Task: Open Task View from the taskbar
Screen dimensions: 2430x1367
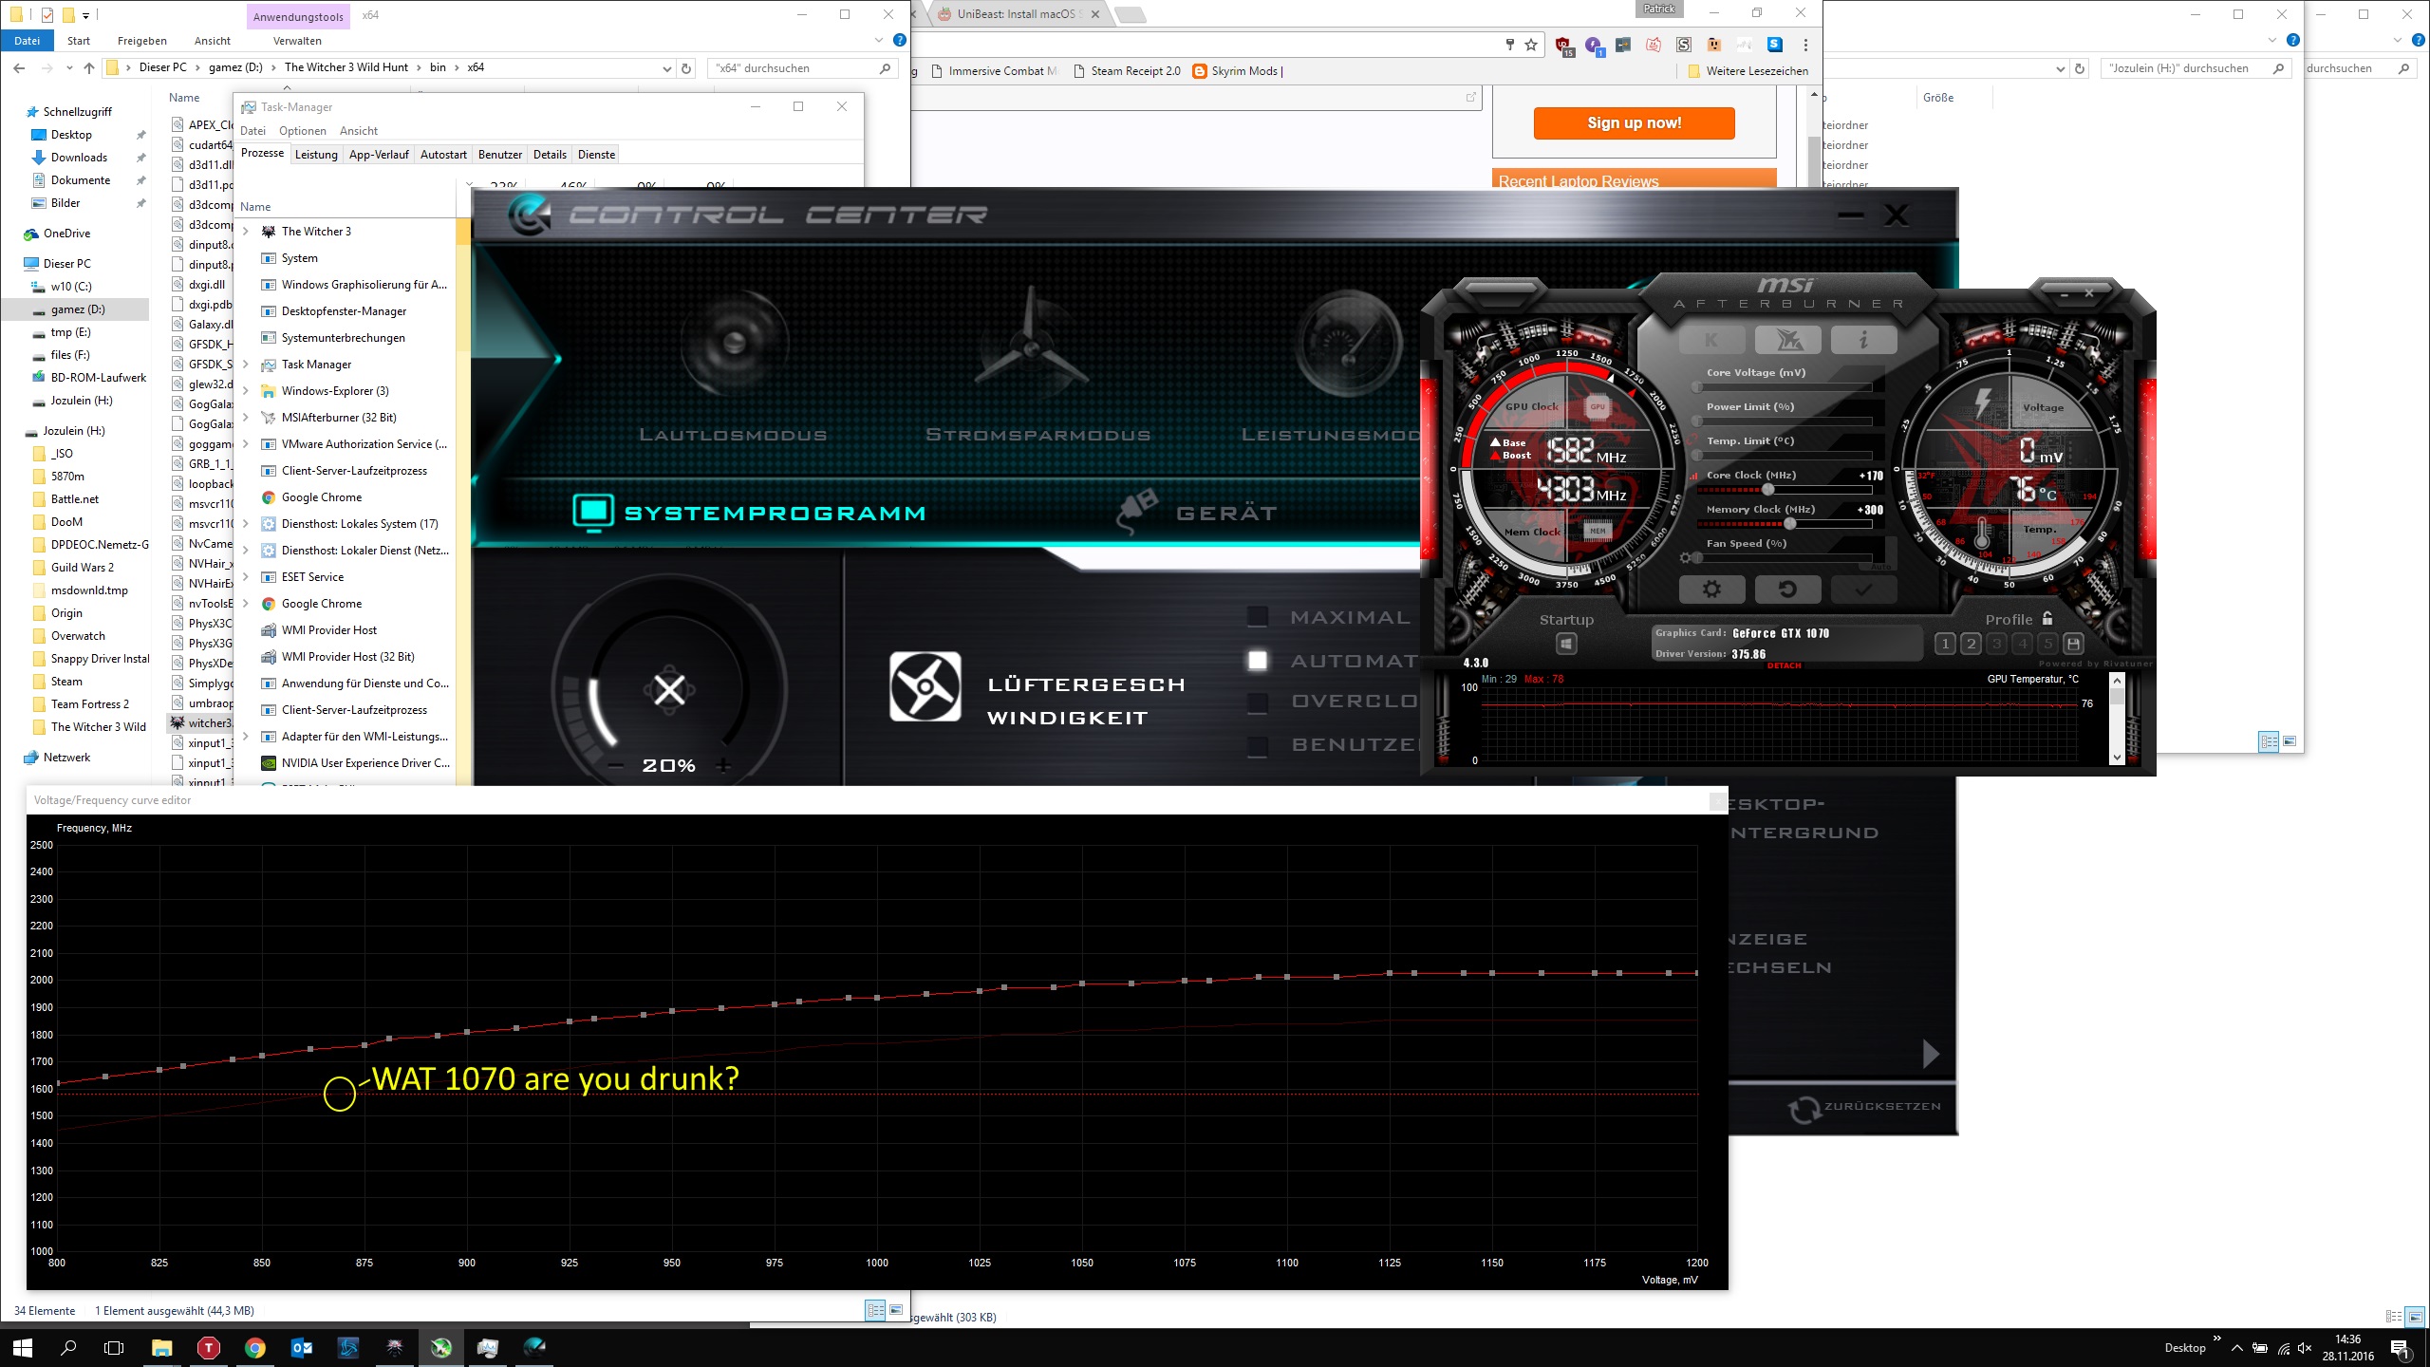Action: click(x=114, y=1347)
